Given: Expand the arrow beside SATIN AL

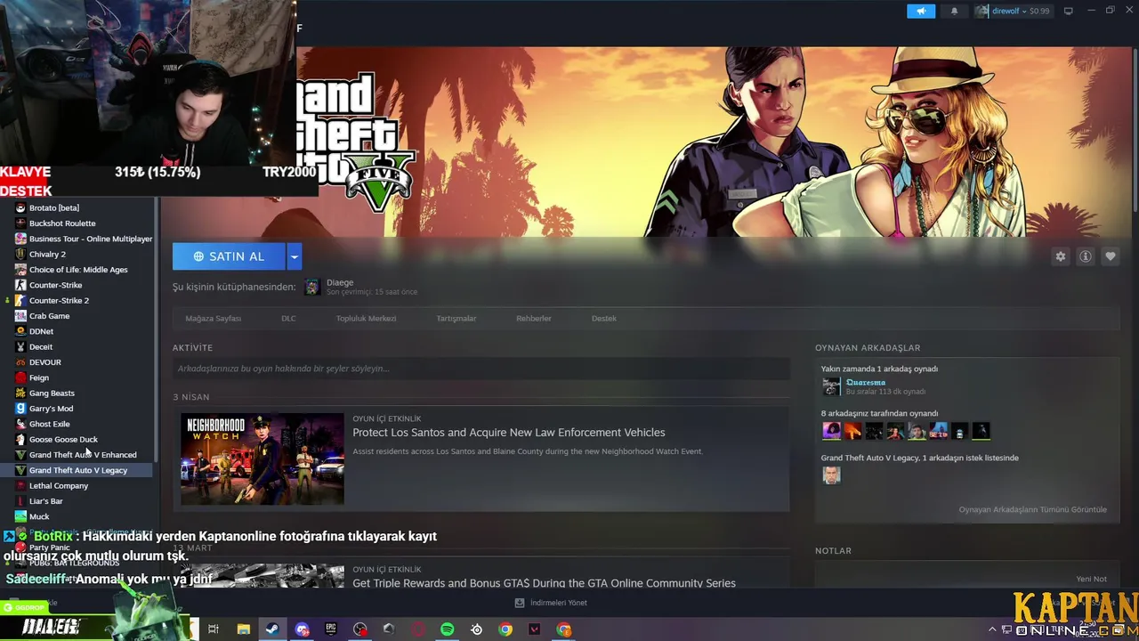Looking at the screenshot, I should [294, 256].
